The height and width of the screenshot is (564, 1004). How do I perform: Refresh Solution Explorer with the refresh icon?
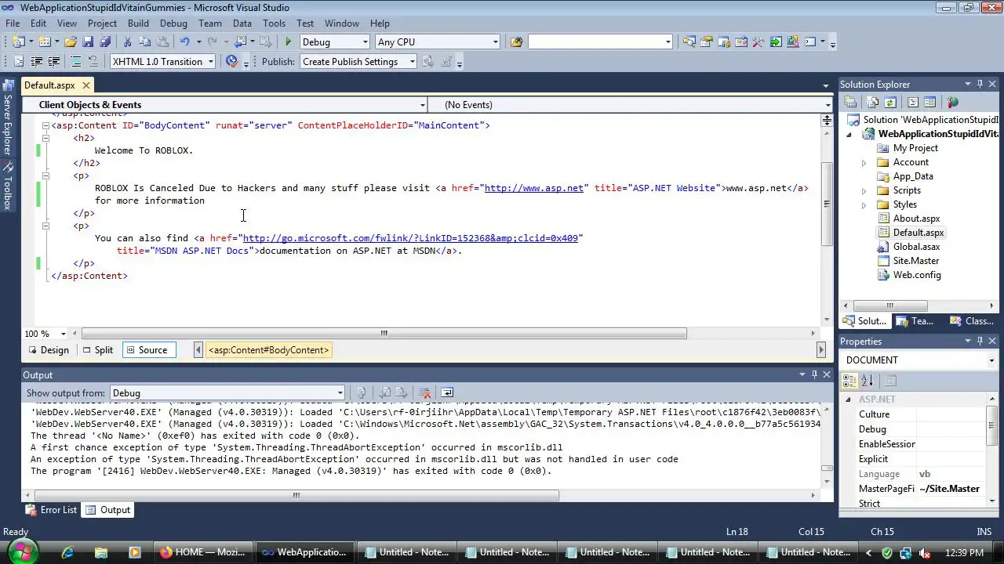(890, 102)
